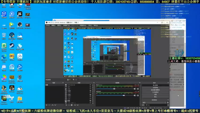Launch OBS Studio desktop shortcut

[x=20, y=25]
